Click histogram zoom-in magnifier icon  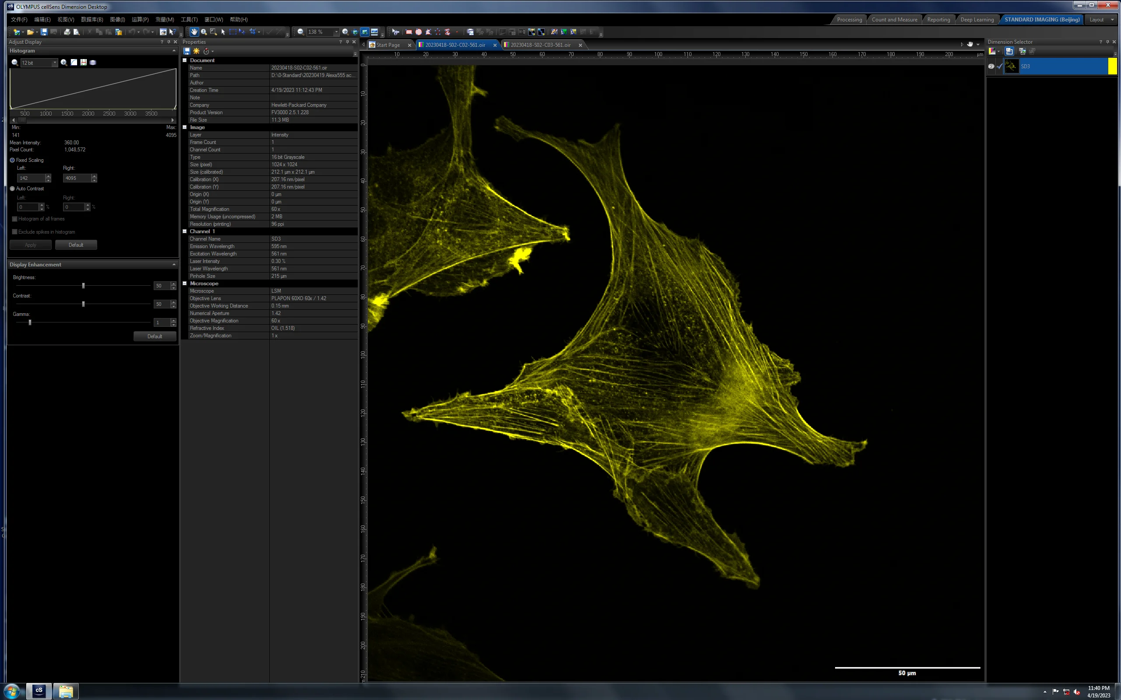[64, 63]
